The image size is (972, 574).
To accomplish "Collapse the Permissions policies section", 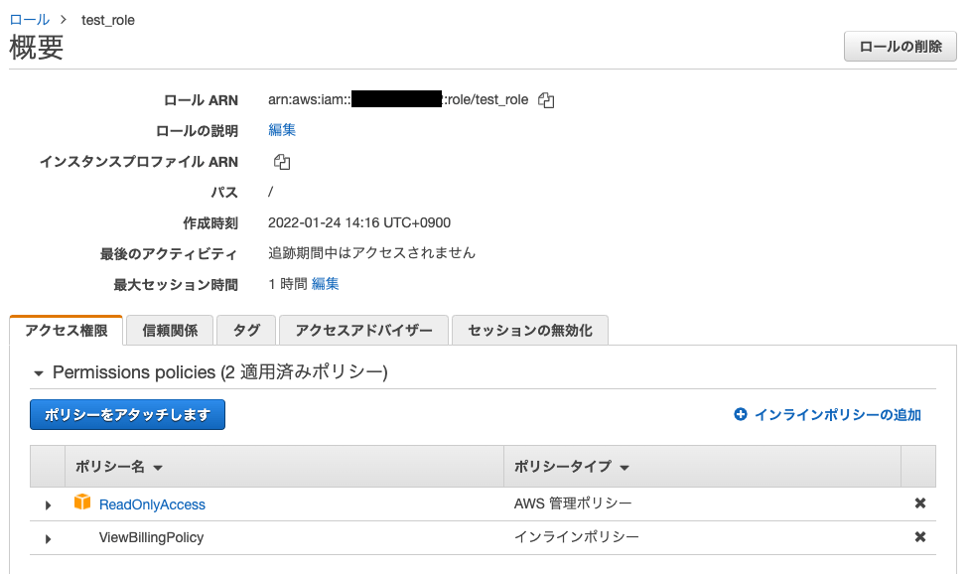I will [x=39, y=373].
